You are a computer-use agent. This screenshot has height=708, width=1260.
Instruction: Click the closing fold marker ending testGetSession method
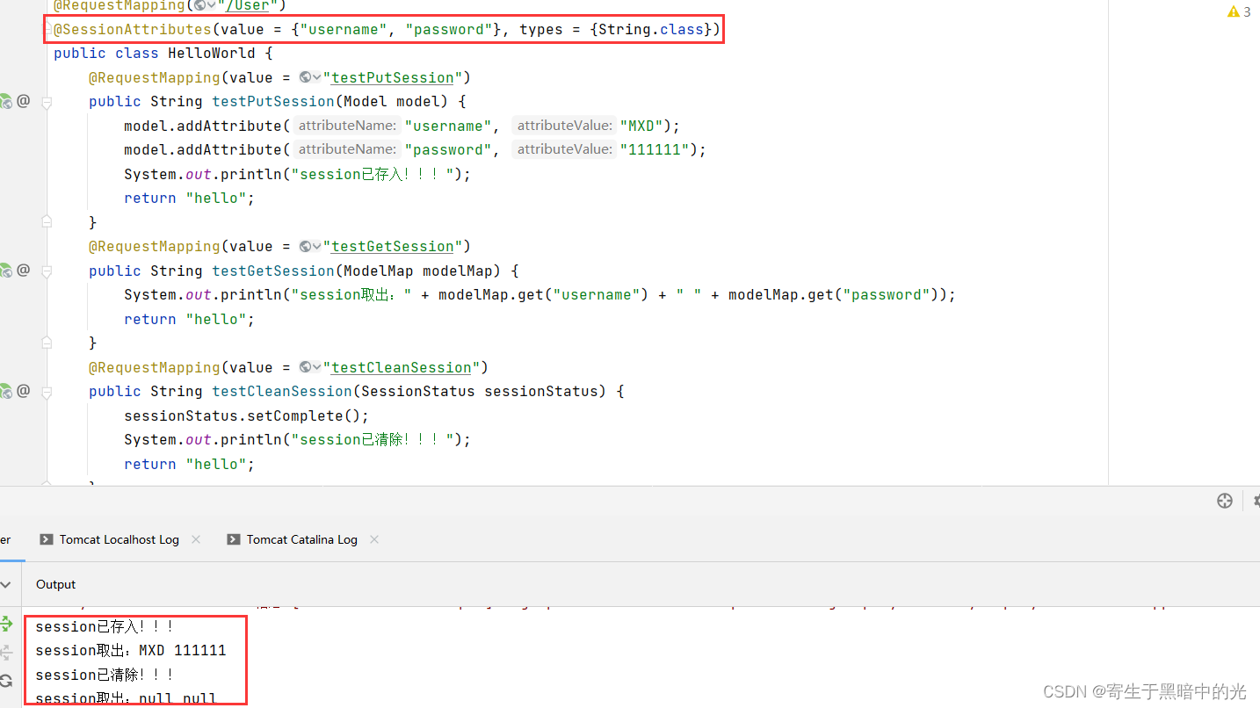click(x=47, y=343)
